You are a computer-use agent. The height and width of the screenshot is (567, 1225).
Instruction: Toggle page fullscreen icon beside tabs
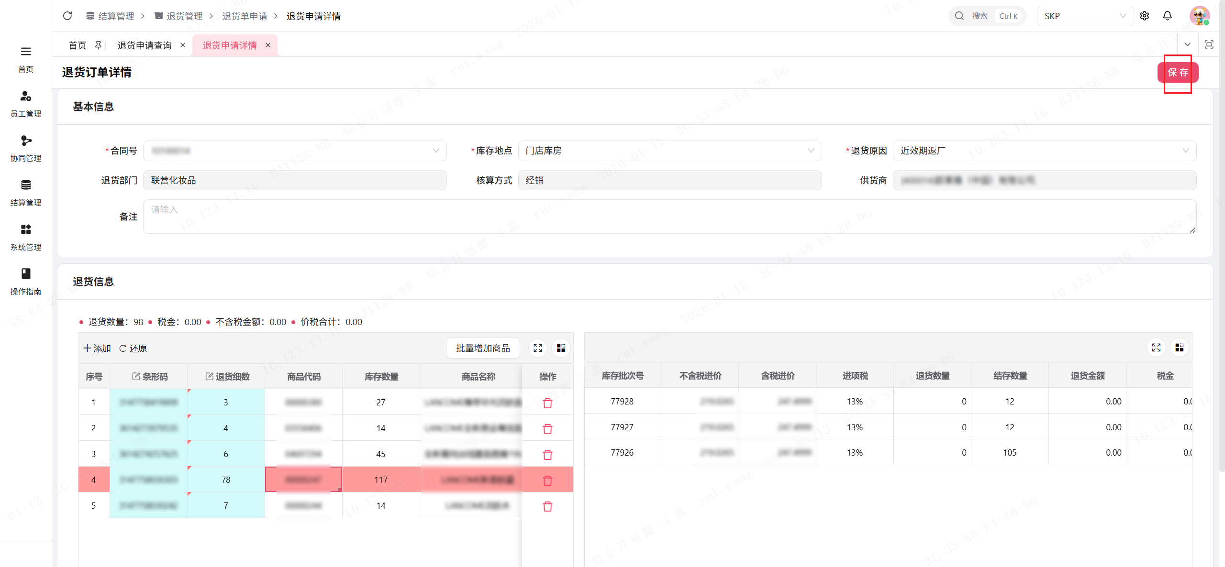point(1209,44)
